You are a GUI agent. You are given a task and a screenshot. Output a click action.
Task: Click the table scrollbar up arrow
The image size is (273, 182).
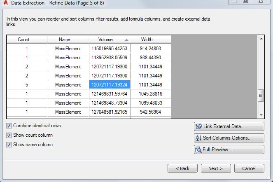(x=261, y=39)
